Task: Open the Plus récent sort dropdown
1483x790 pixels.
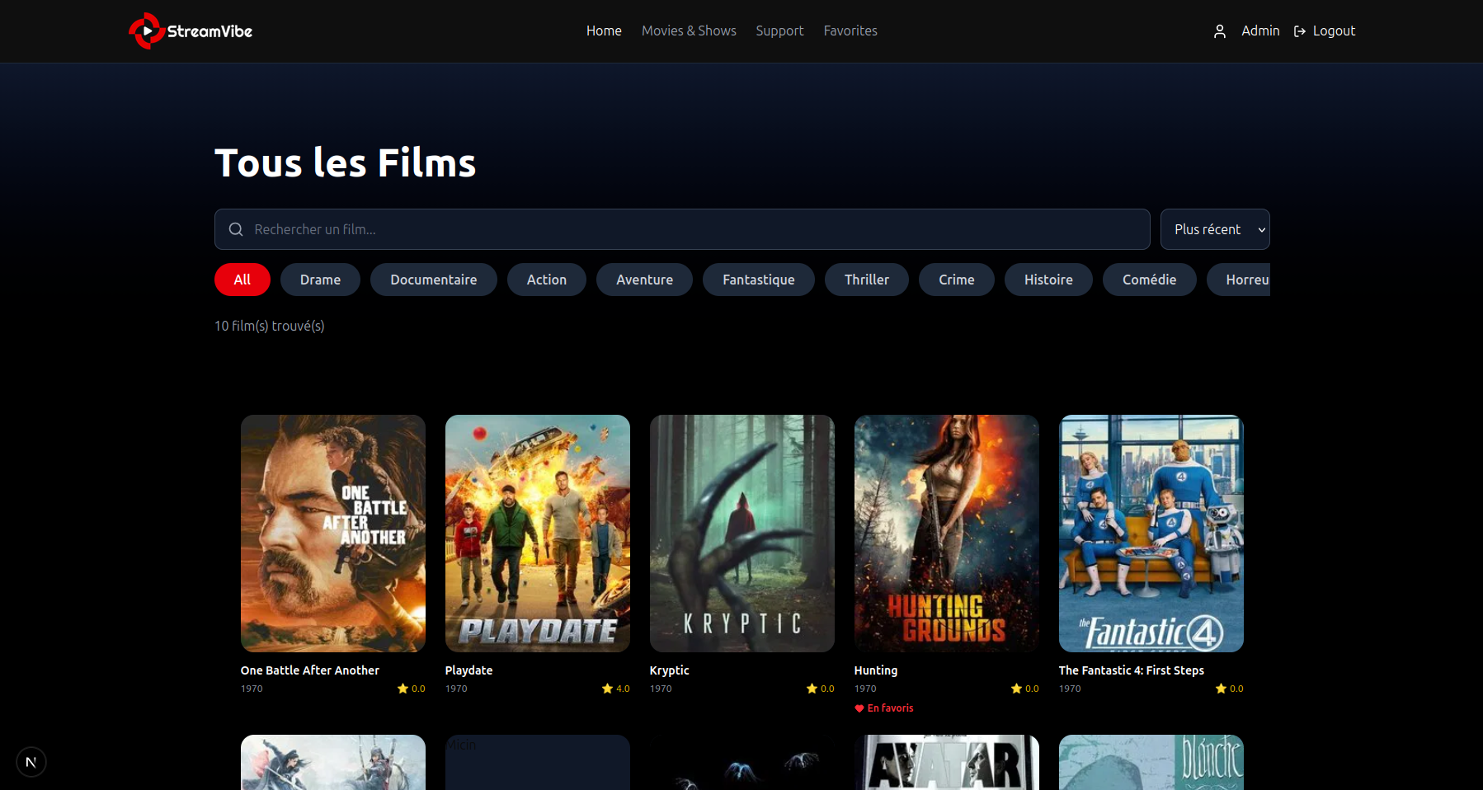Action: [1214, 229]
